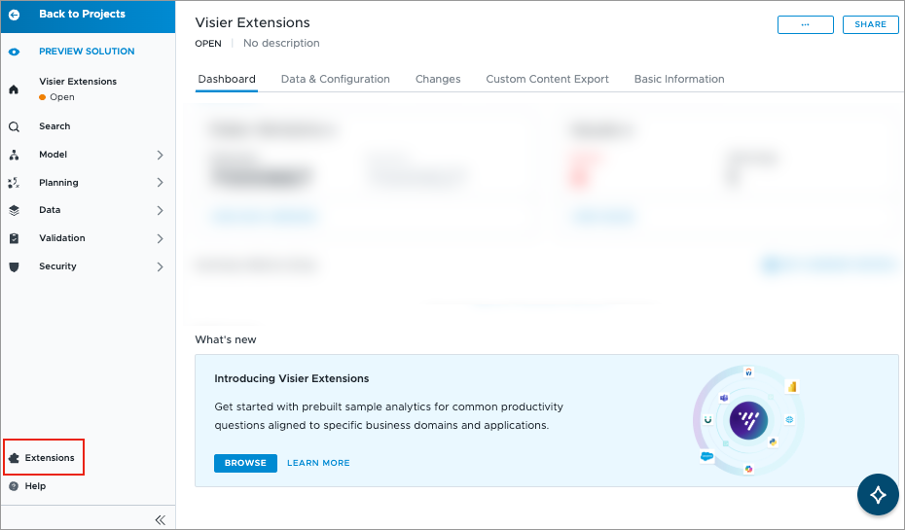This screenshot has height=530, width=905.
Task: Click the Search magnifier icon
Action: click(14, 126)
